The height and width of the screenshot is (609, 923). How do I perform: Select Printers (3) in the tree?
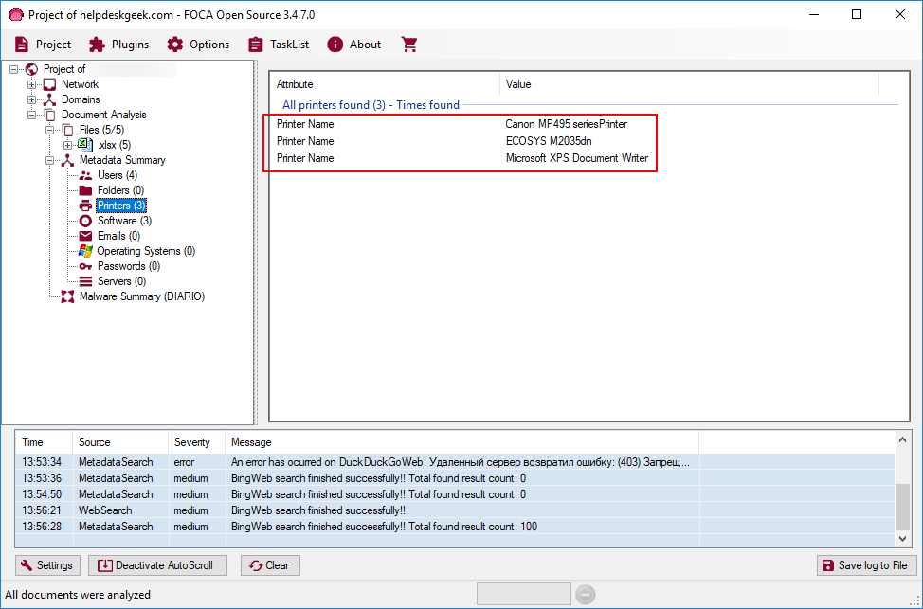(x=121, y=206)
